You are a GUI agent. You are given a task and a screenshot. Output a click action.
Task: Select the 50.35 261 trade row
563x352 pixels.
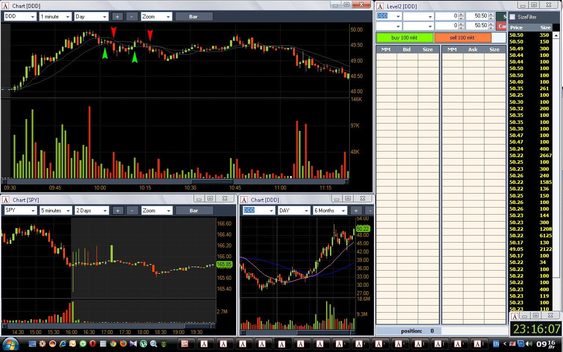[530, 88]
